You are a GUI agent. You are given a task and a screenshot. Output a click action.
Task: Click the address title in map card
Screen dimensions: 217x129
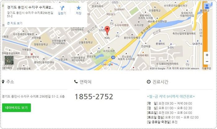(30, 7)
